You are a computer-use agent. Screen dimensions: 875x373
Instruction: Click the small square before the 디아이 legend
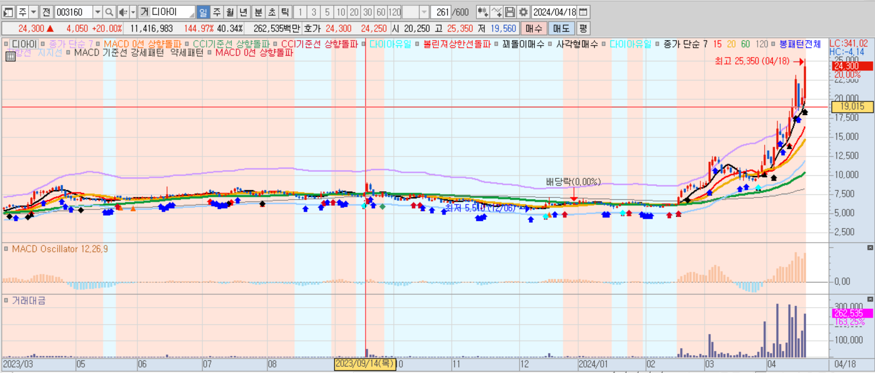[x=6, y=44]
